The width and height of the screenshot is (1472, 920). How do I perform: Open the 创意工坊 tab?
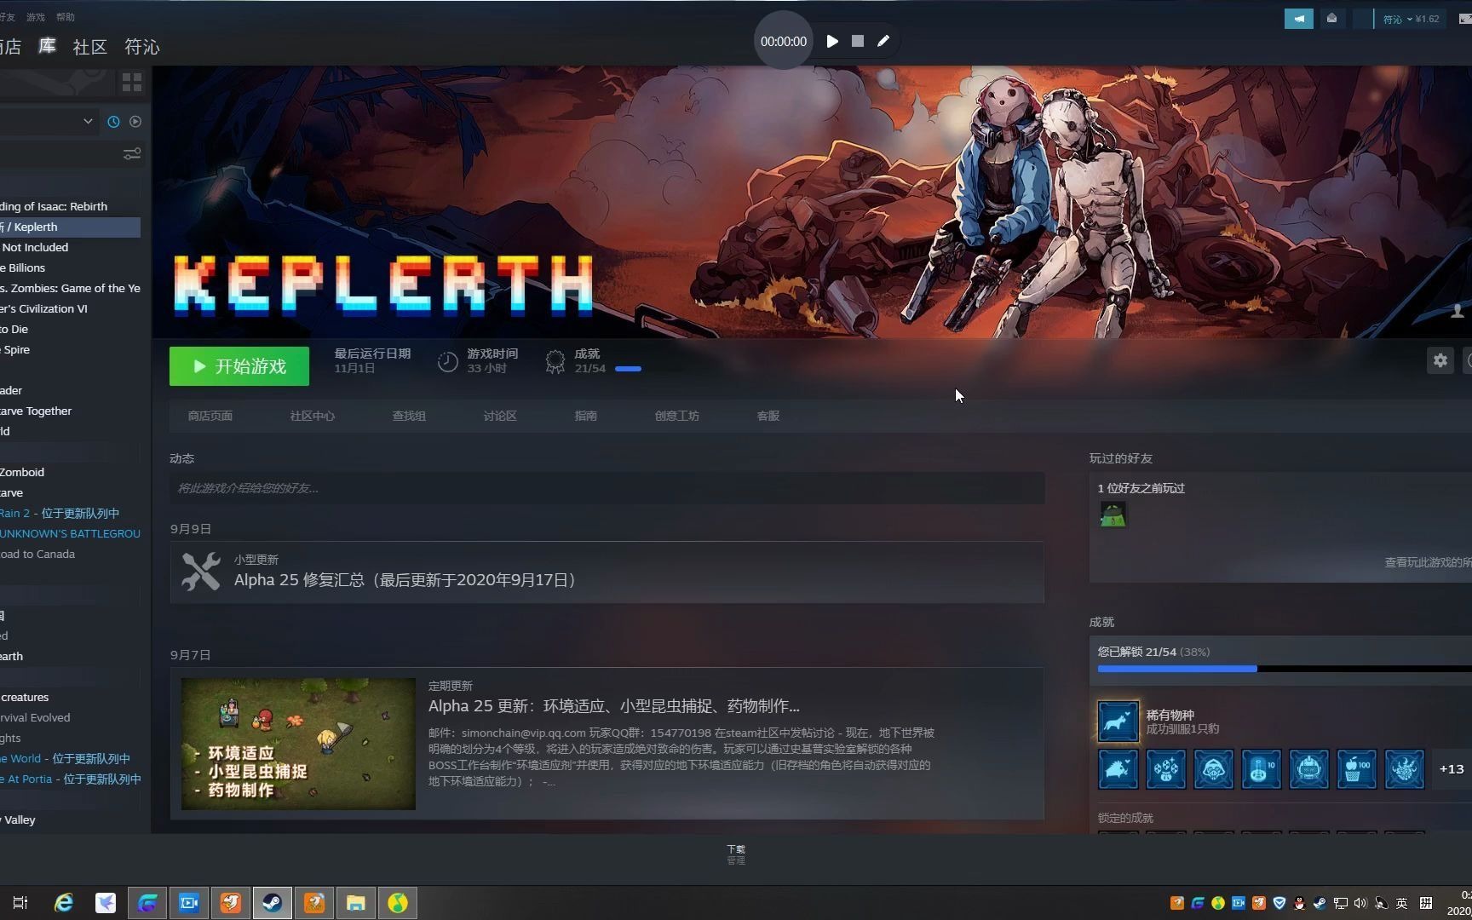tap(677, 416)
